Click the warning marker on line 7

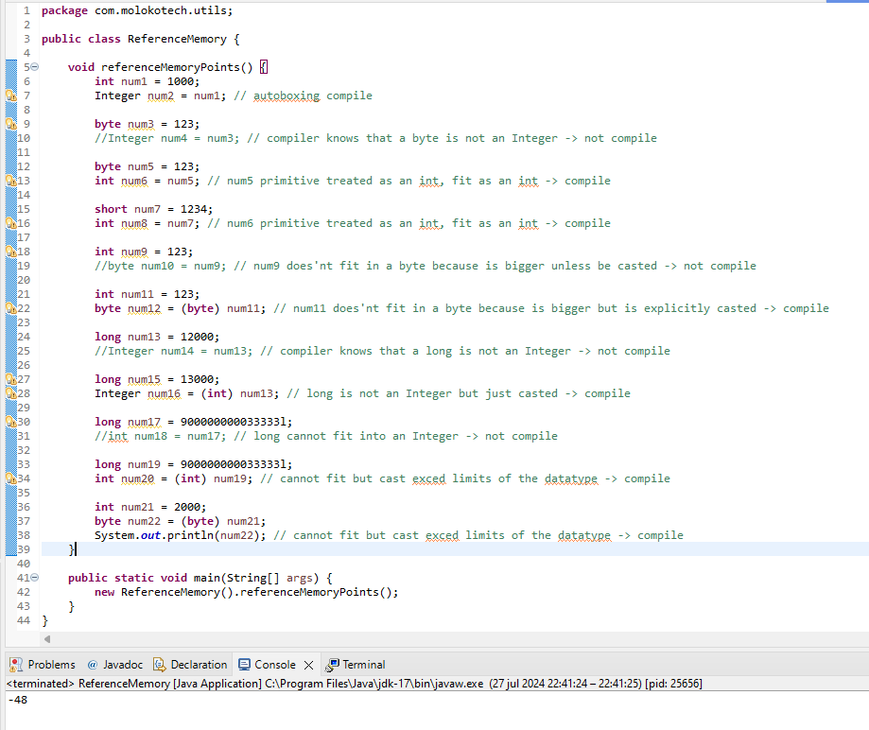click(10, 96)
